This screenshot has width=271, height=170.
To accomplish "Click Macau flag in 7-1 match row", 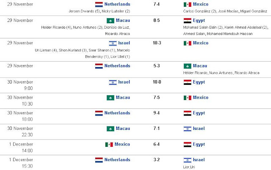I will click(x=111, y=129).
